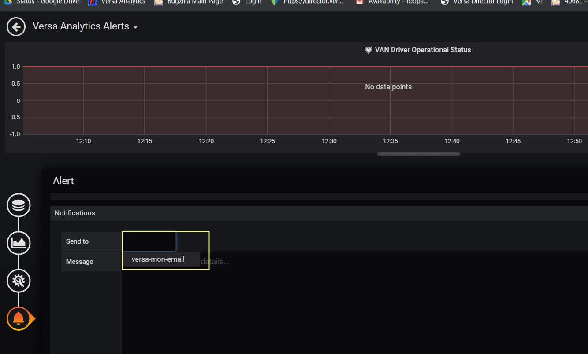
Task: Open the Status - Google Drive bookmark
Action: 42,3
